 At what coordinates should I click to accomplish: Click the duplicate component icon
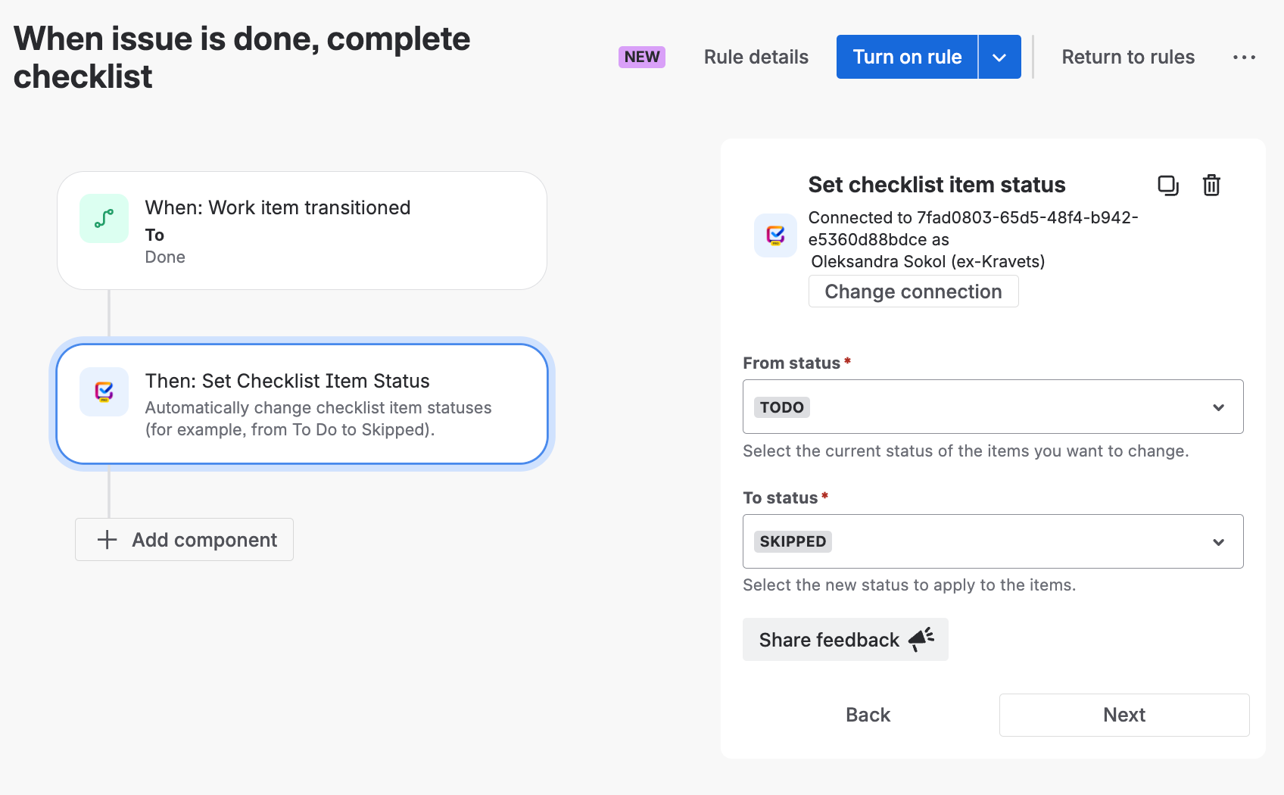(x=1168, y=185)
